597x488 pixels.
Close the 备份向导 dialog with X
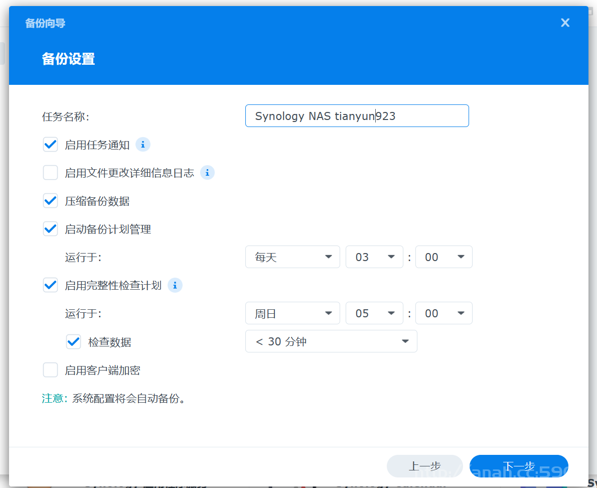pos(565,23)
